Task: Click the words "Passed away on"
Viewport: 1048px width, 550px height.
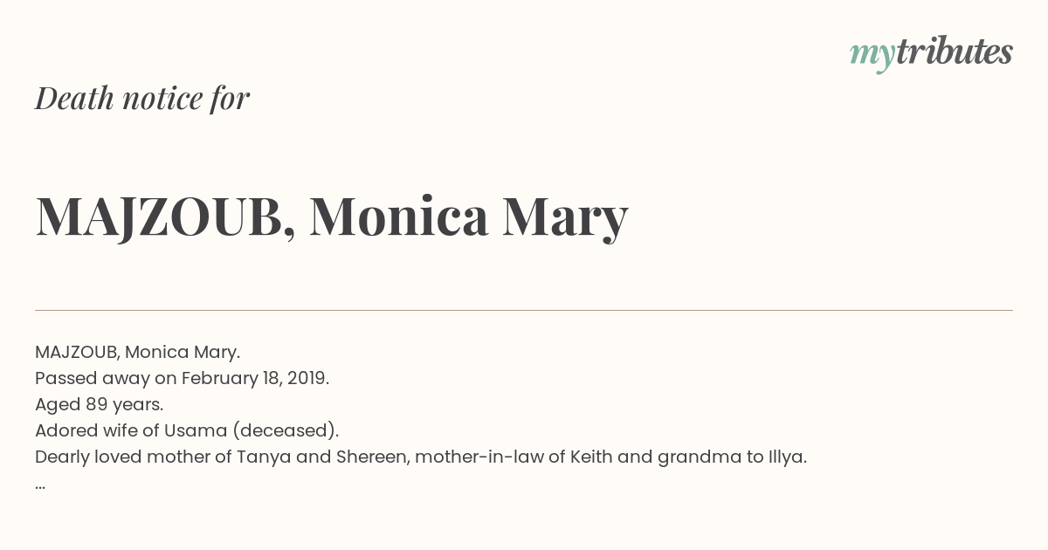Action: pos(106,378)
